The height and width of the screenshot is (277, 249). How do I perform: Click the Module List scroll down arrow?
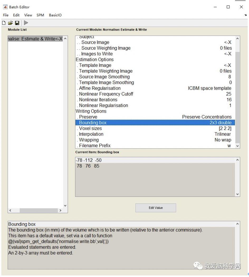[65, 206]
